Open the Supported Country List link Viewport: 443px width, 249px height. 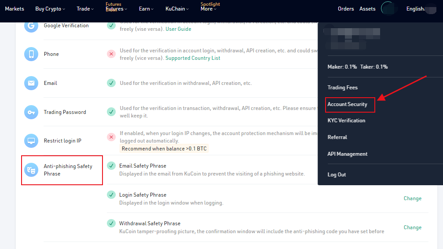pos(193,58)
